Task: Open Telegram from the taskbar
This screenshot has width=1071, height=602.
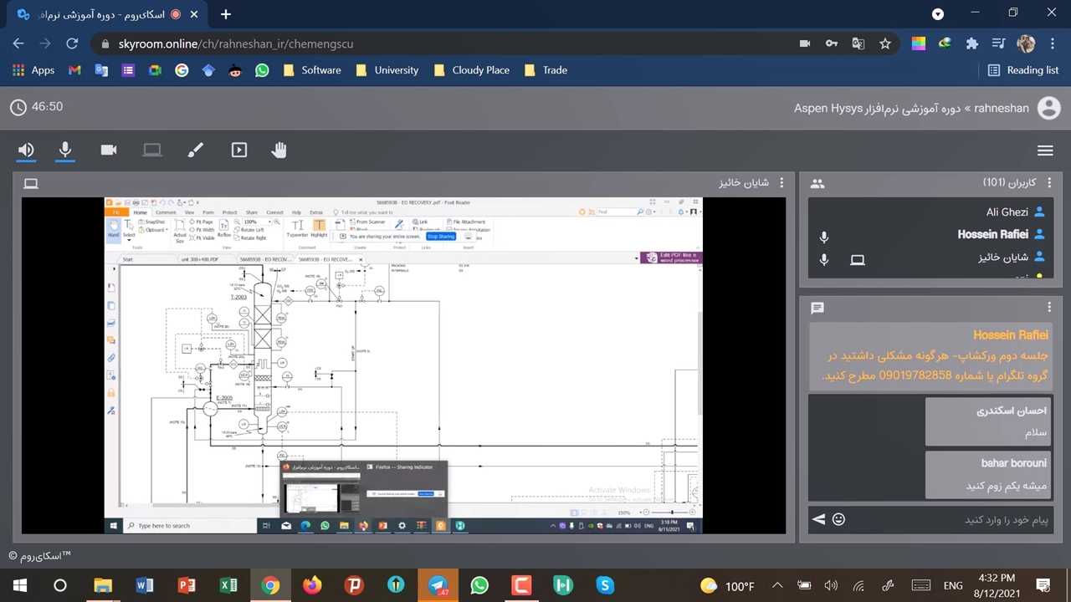Action: 438,585
